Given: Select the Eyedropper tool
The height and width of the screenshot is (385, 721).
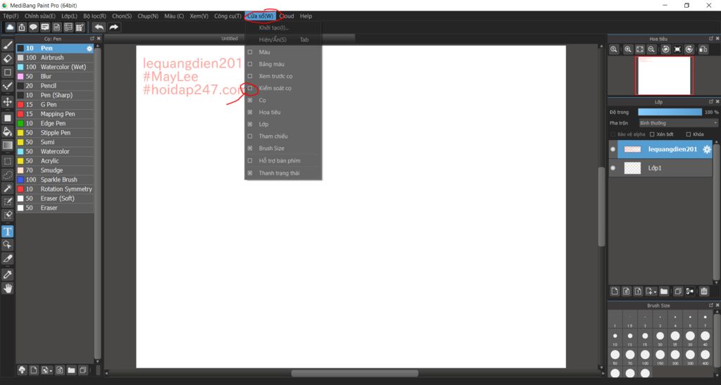Looking at the screenshot, I should (7, 274).
